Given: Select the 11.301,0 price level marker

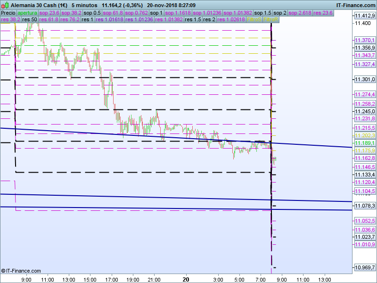Looking at the screenshot, I should [x=364, y=79].
